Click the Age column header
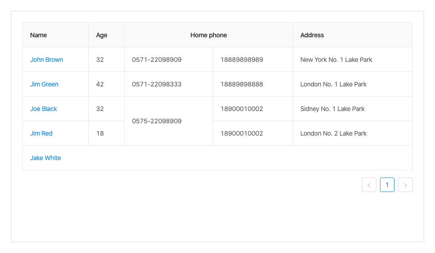 pyautogui.click(x=102, y=35)
